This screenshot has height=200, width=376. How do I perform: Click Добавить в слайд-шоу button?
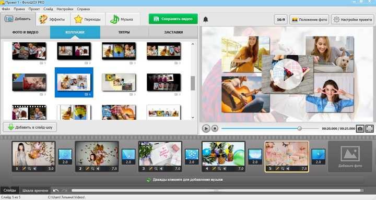coord(30,127)
